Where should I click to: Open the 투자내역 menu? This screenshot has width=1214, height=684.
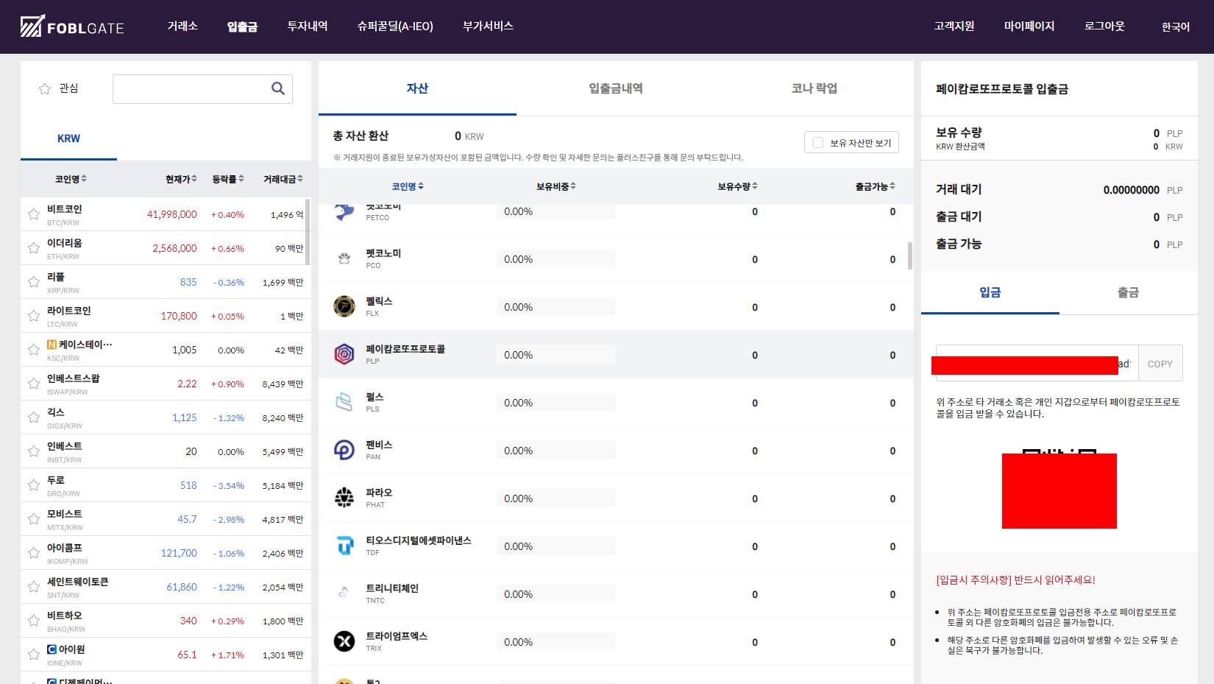(308, 26)
